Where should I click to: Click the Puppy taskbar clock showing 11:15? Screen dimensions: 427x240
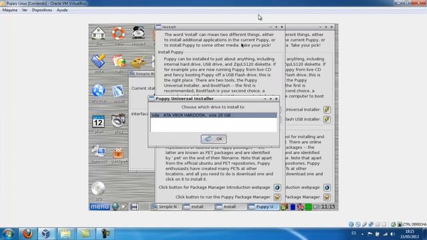pos(328,207)
